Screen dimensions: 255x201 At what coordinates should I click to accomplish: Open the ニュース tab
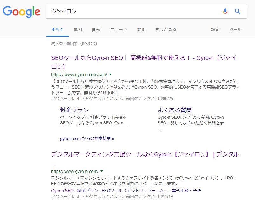tap(119, 29)
